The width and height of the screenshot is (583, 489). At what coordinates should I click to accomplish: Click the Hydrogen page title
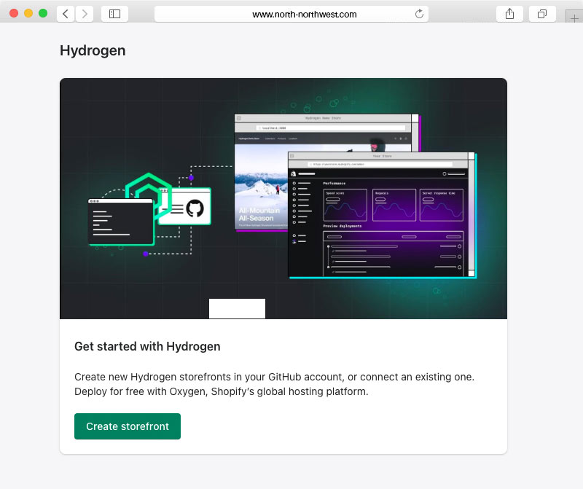(93, 50)
